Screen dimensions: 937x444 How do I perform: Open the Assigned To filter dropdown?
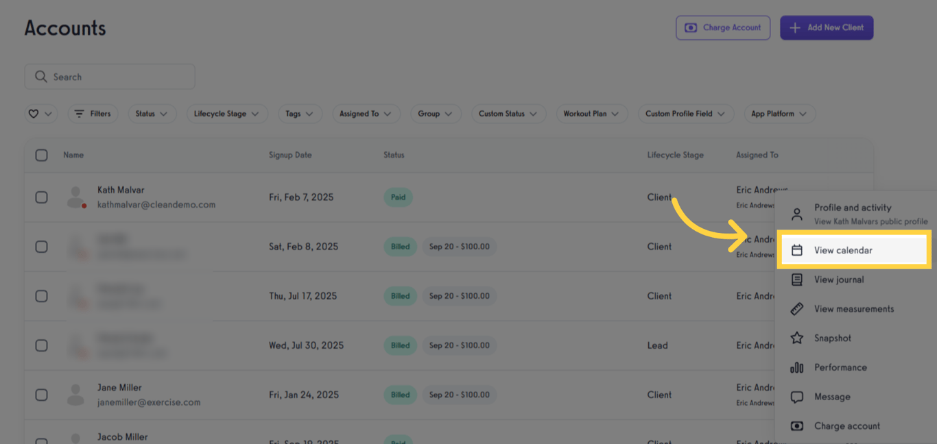[366, 113]
